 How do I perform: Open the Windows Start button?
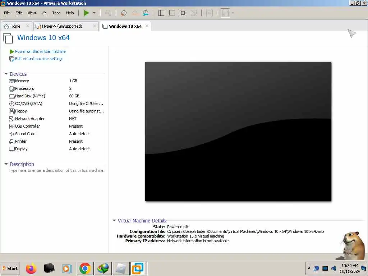pos(10,268)
